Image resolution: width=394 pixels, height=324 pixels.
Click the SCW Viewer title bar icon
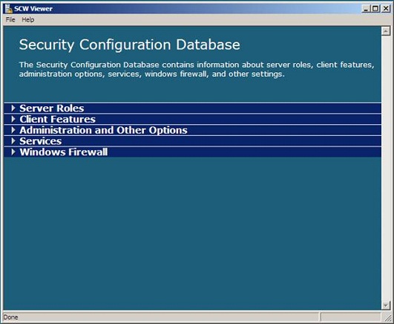tap(9, 9)
